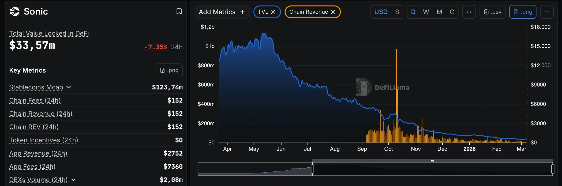The image size is (562, 186).
Task: Download Key Metrics as .png
Action: click(x=169, y=70)
